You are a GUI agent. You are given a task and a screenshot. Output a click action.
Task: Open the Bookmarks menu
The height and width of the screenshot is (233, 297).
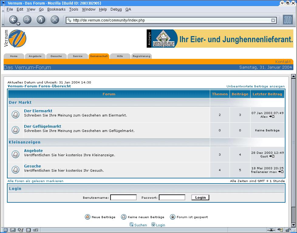point(56,9)
